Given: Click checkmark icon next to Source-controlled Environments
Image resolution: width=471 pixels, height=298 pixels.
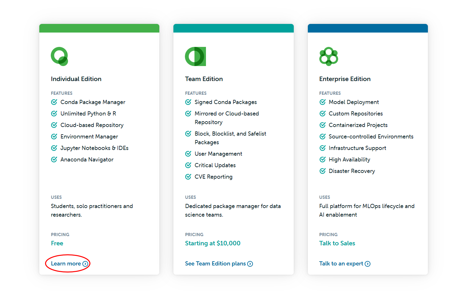Looking at the screenshot, I should pos(323,137).
